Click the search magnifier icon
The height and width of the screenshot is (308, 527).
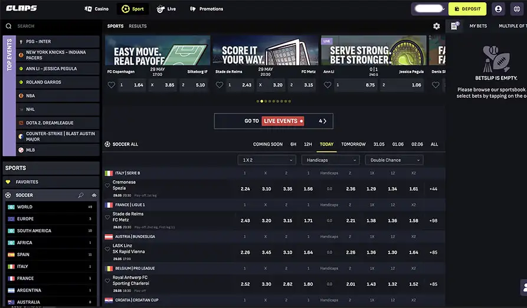(x=9, y=26)
